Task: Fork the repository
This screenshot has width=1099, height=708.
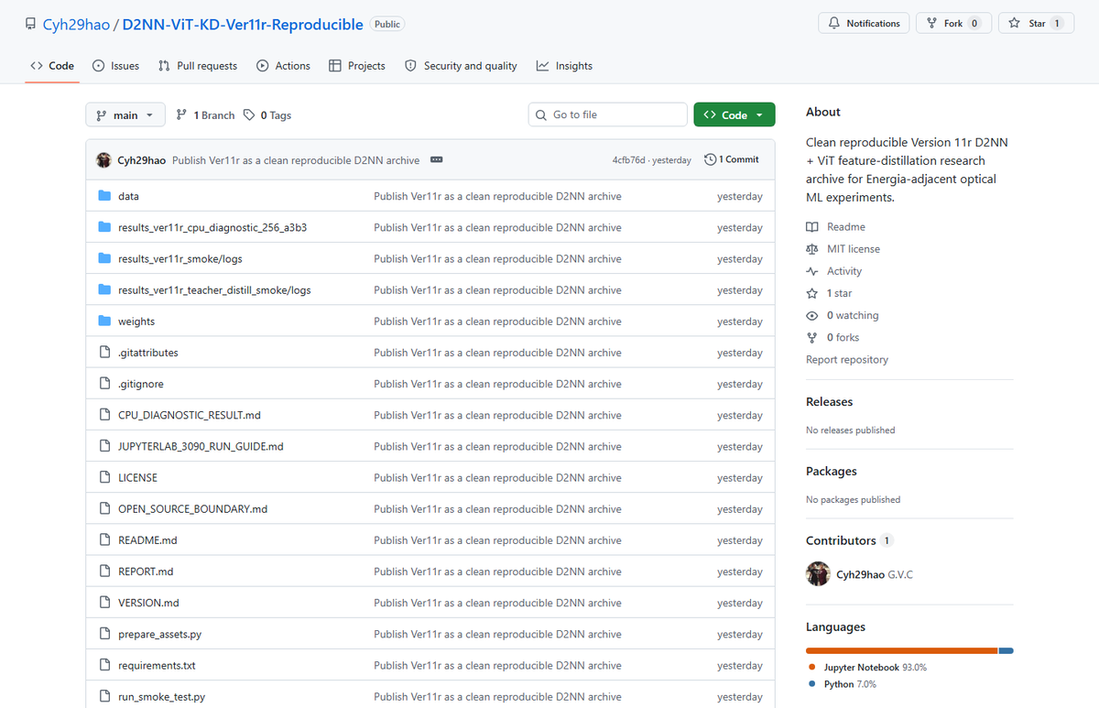Action: tap(953, 24)
